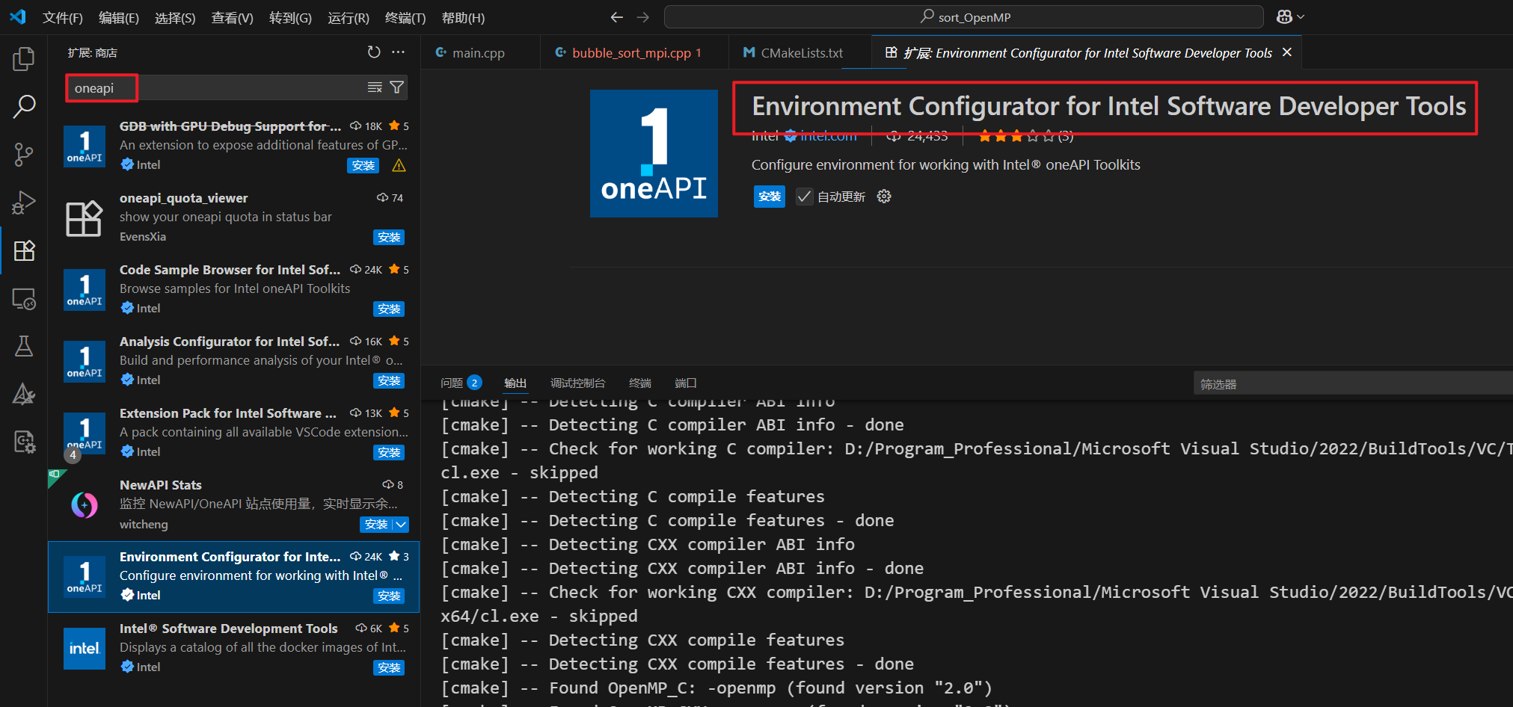This screenshot has height=707, width=1513.
Task: Switch to the 终端 panel tab
Action: click(x=639, y=383)
